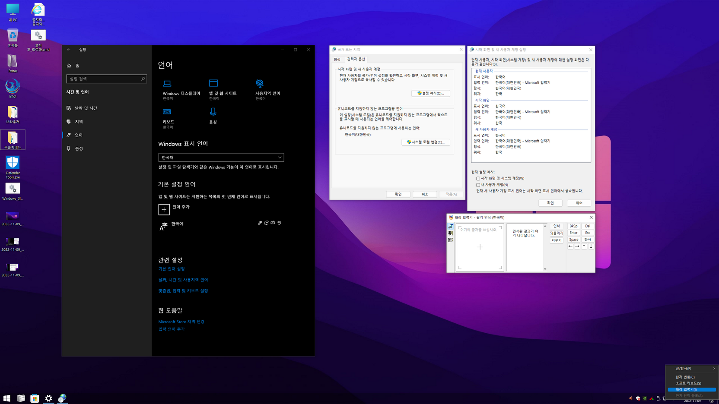719x404 pixels.
Task: Open the 앱 및 웹 사이트 language tile
Action: click(x=223, y=90)
